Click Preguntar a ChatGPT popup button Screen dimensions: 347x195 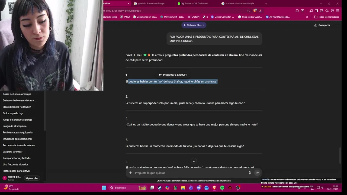pos(173,75)
